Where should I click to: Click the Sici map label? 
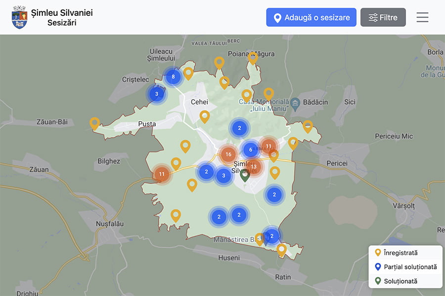(x=350, y=102)
